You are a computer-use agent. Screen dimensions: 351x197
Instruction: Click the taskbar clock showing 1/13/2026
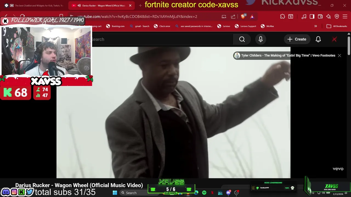[338, 194]
